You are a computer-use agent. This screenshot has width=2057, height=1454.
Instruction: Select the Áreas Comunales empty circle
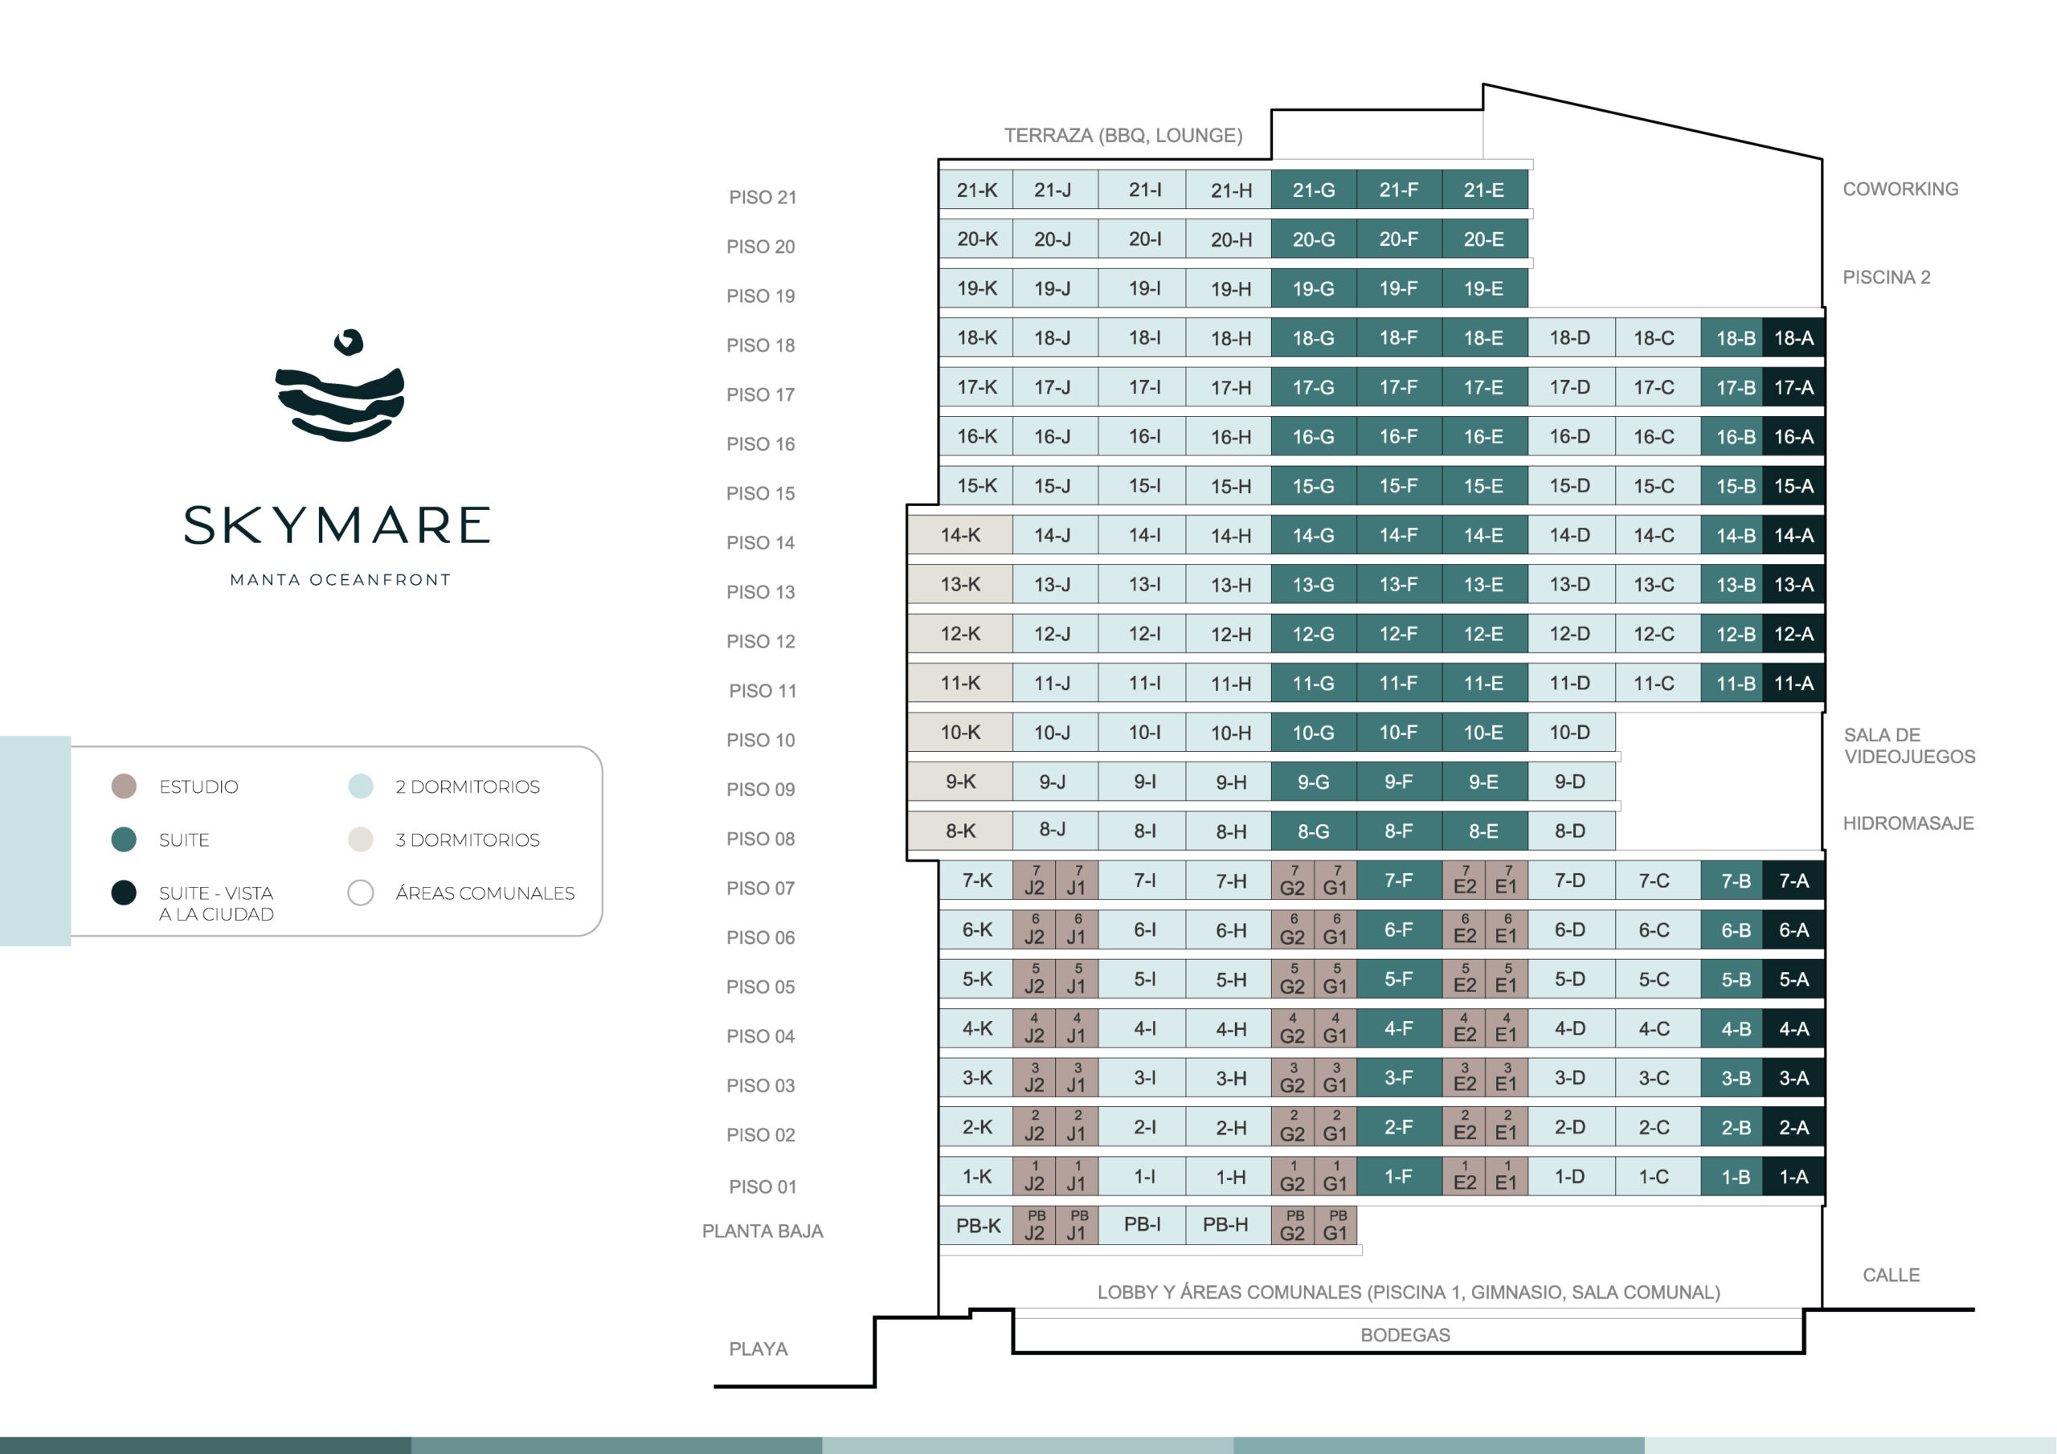click(x=360, y=892)
